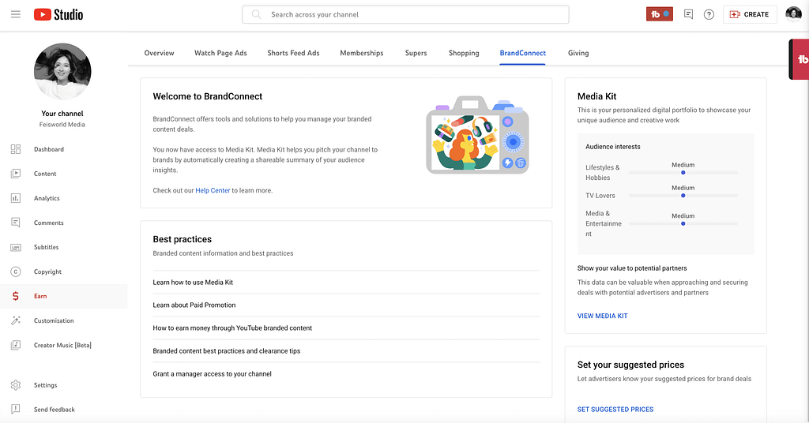Click the CREATE button

click(x=749, y=14)
